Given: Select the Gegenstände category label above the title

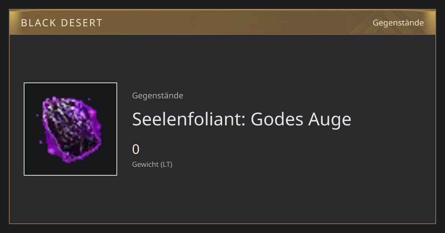Looking at the screenshot, I should (158, 95).
